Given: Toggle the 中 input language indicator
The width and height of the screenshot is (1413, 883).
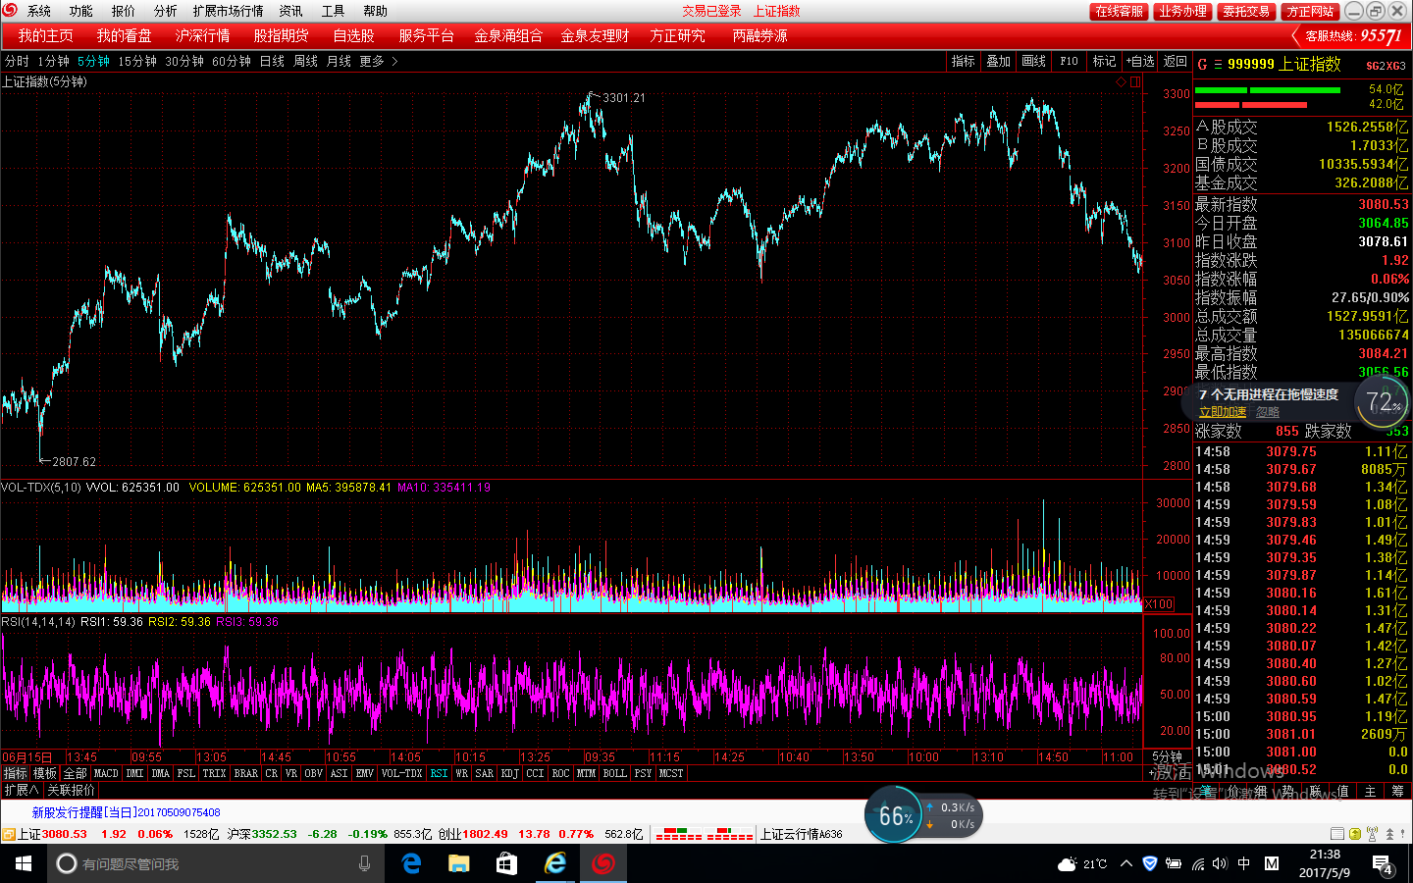Looking at the screenshot, I should (1244, 863).
